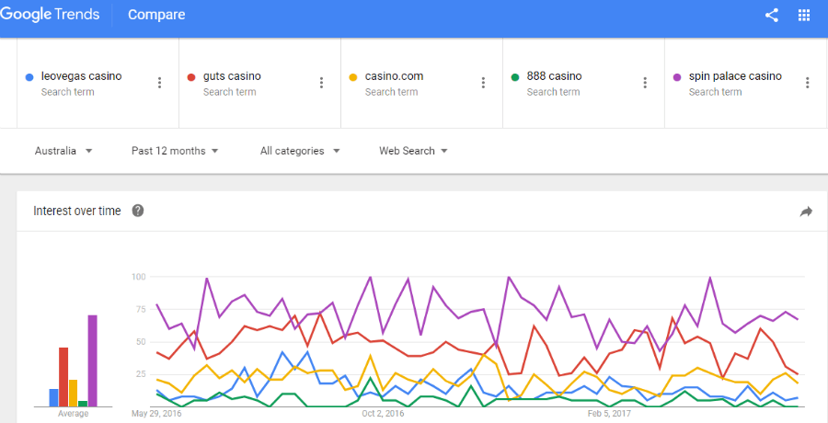The height and width of the screenshot is (423, 828).
Task: Open the Google apps grid icon
Action: [804, 15]
